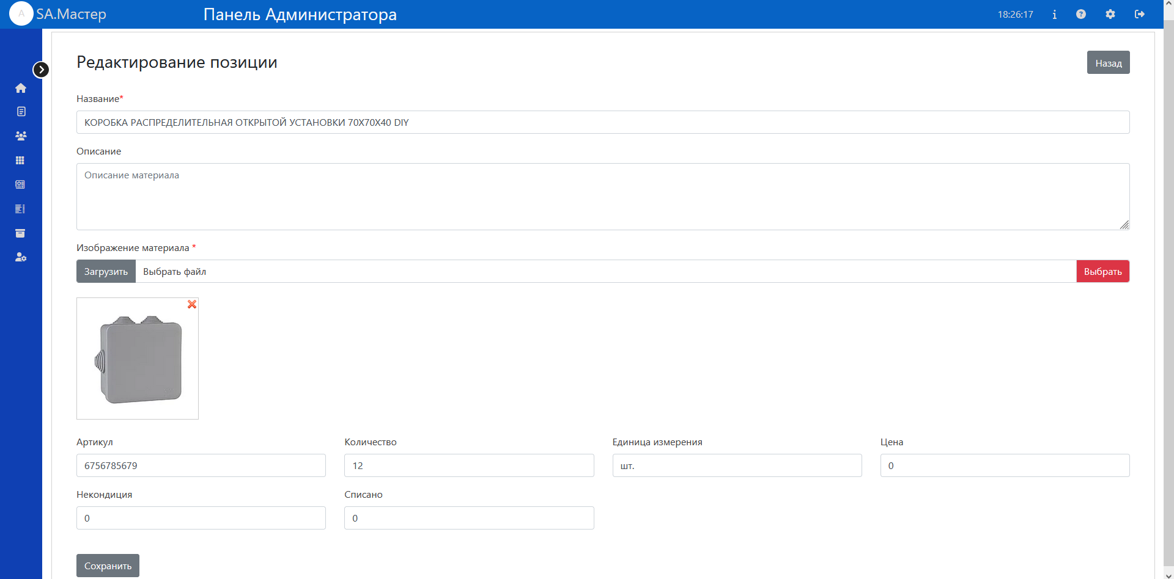
Task: Click the Назад button
Action: [1108, 63]
